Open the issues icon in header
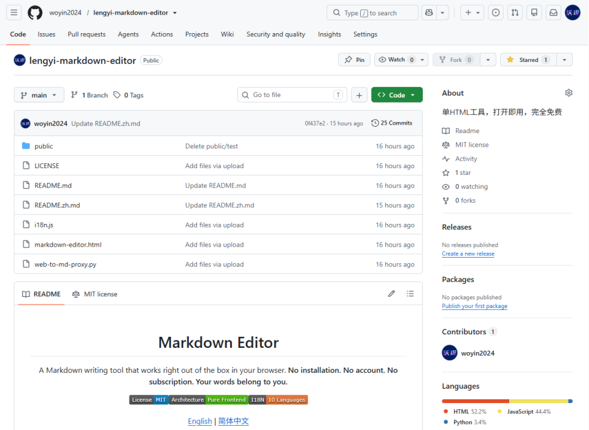 [x=496, y=13]
